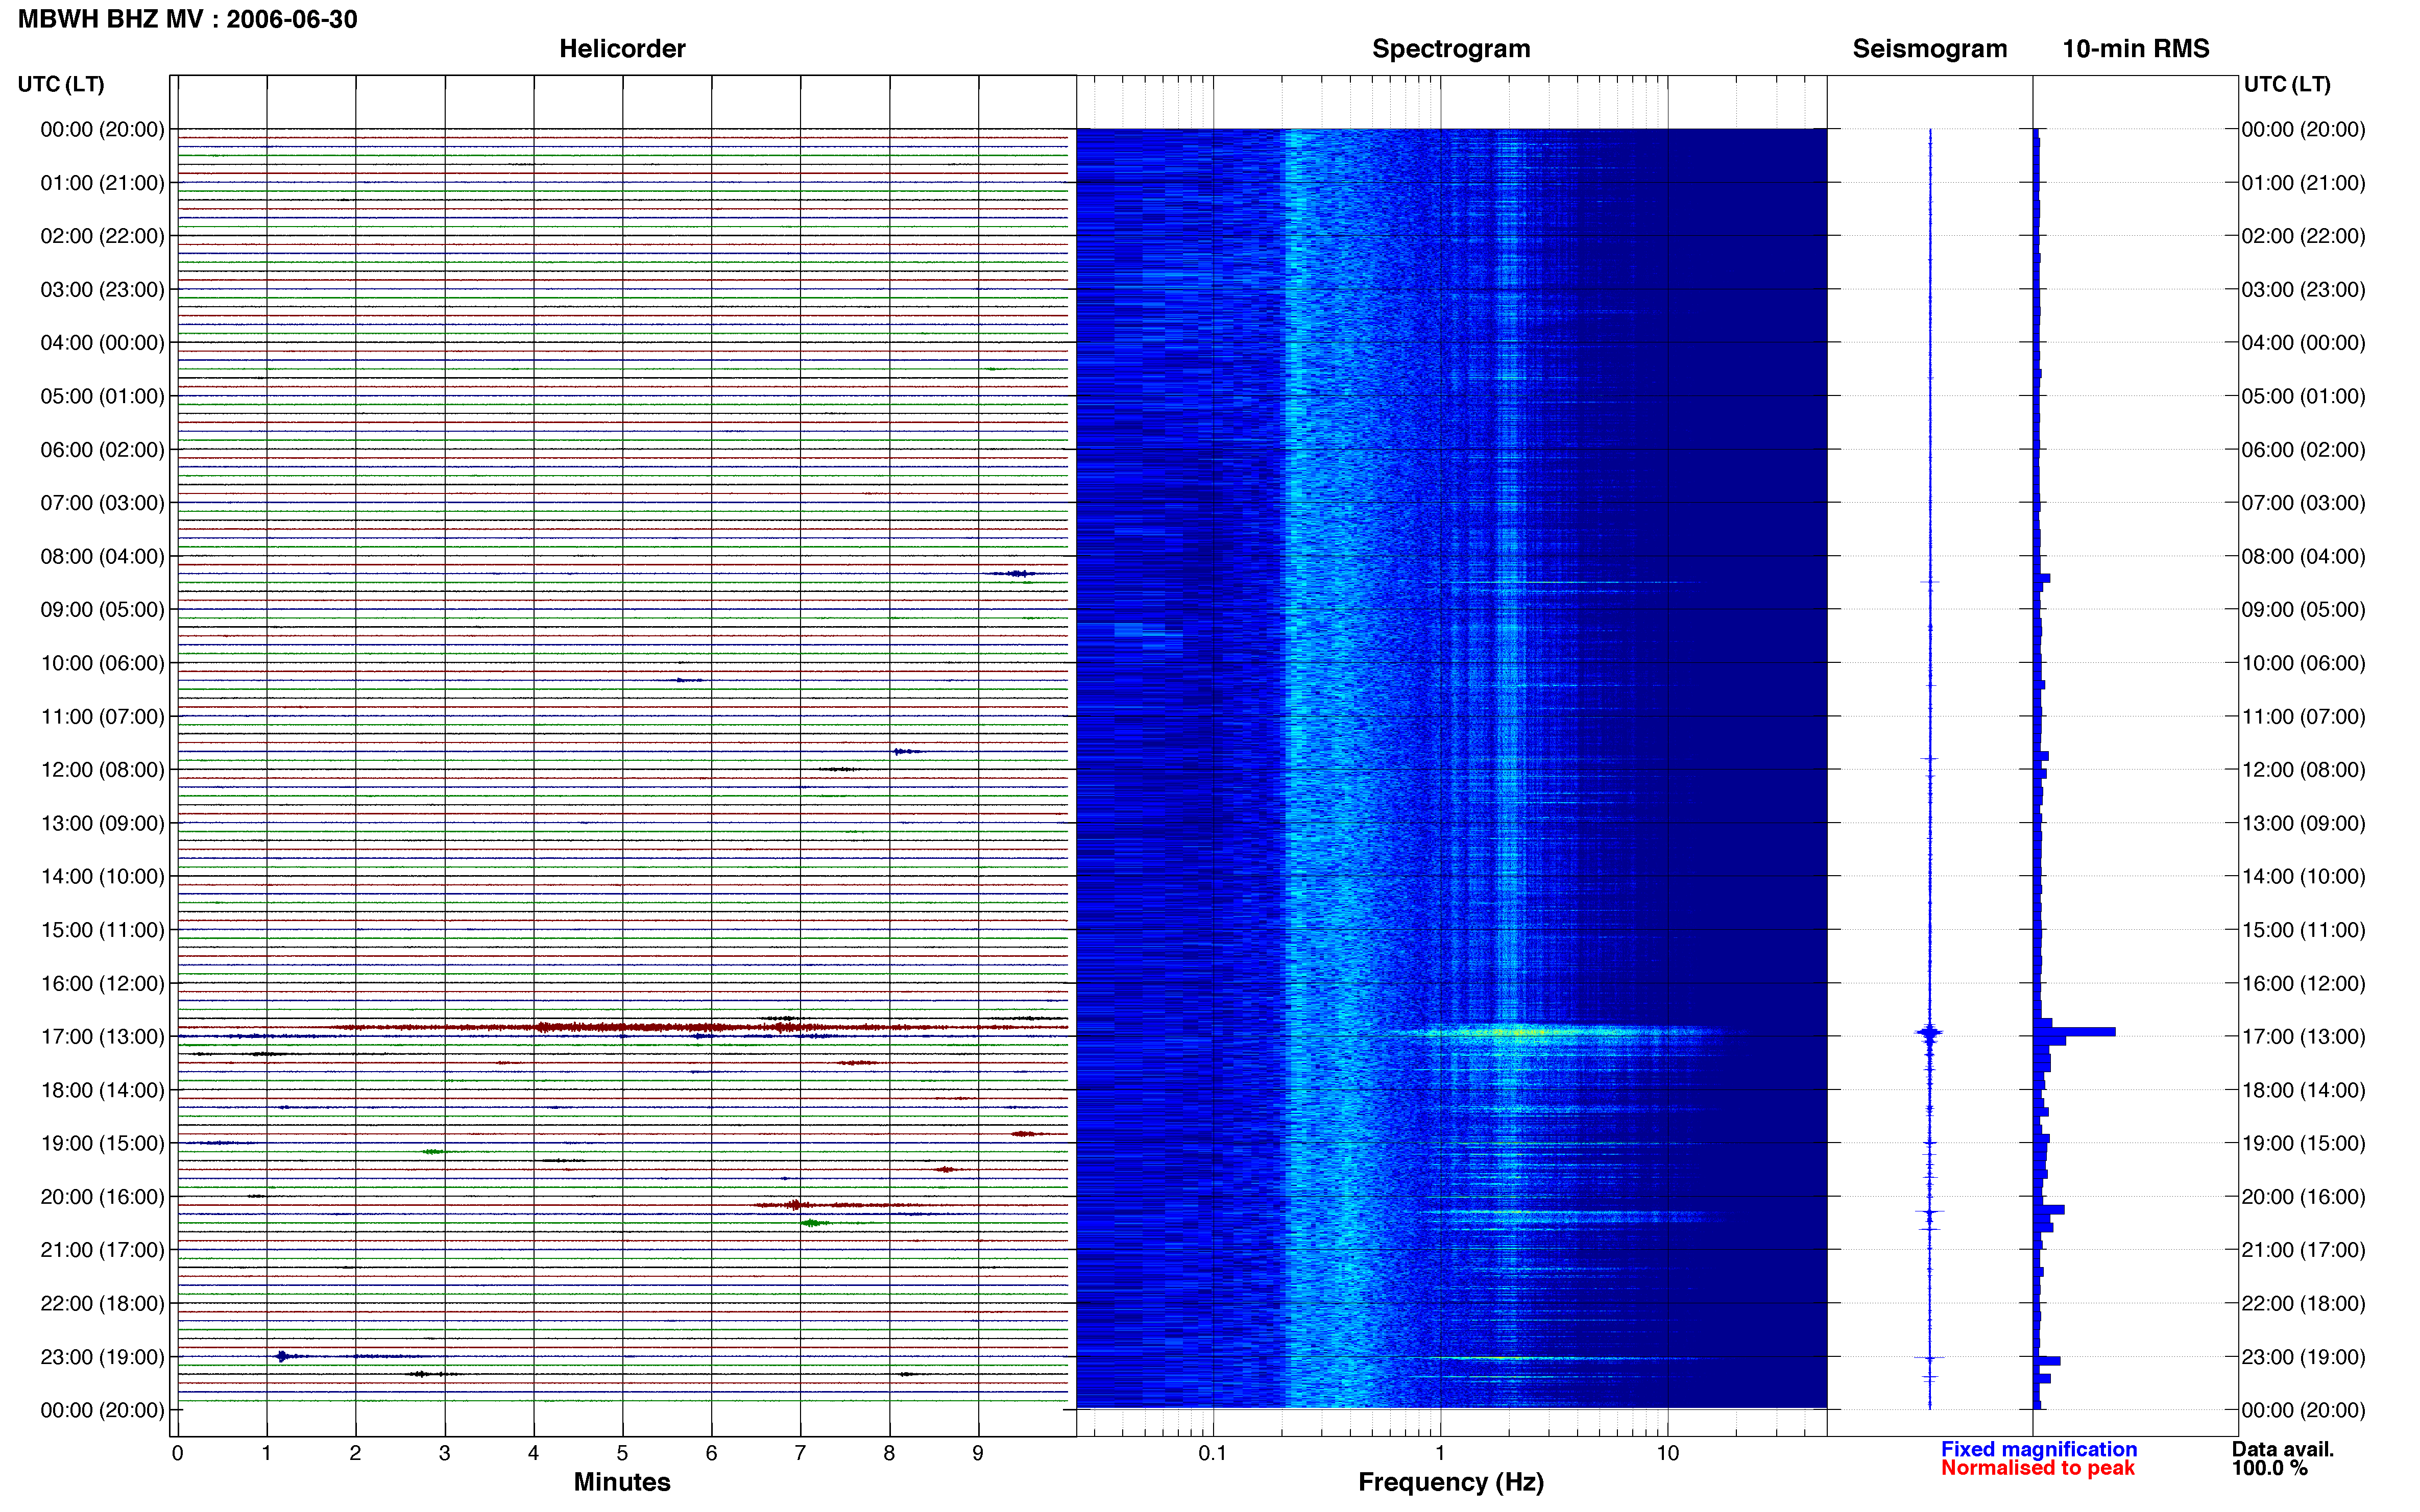The image size is (2420, 1512).
Task: Select '02:00 (22:00)' on the left time axis
Action: pos(102,236)
